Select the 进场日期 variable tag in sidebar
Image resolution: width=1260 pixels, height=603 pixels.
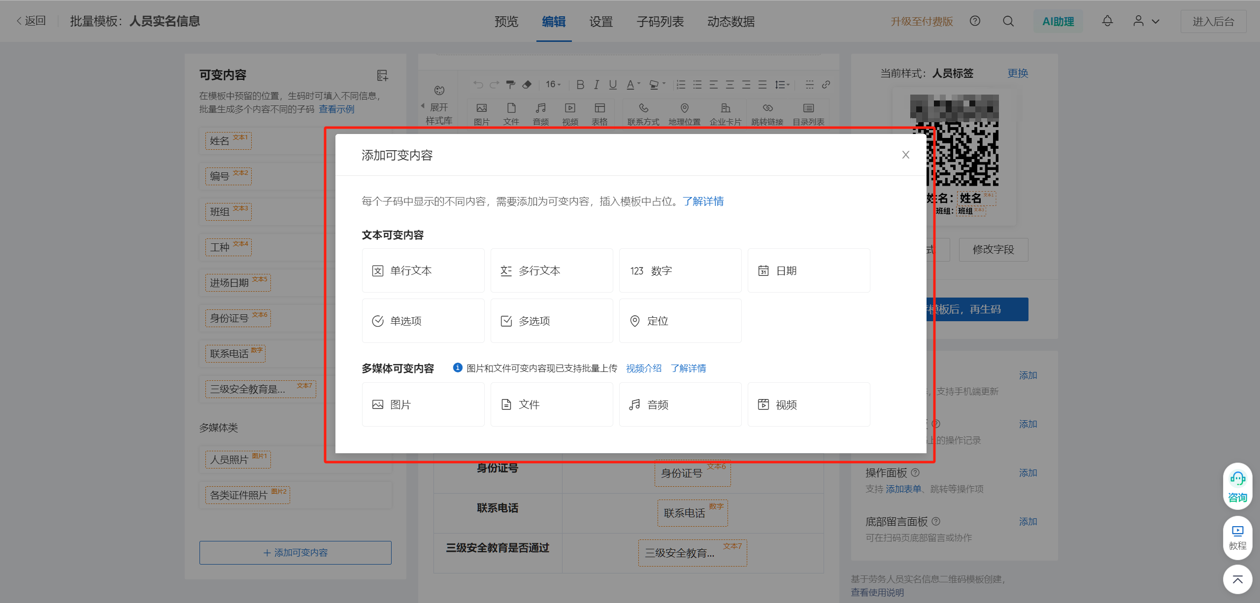point(237,283)
